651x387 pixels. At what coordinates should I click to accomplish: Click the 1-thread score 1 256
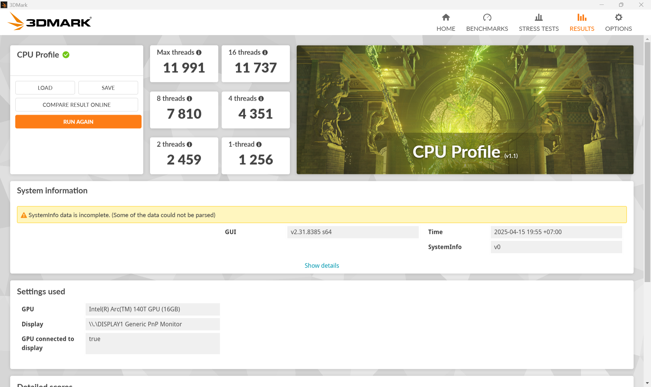coord(256,160)
